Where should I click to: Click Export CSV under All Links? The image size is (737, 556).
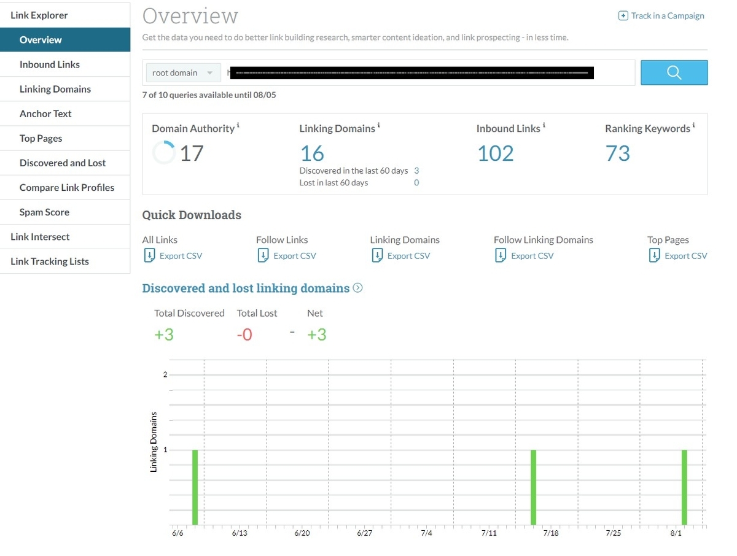181,256
